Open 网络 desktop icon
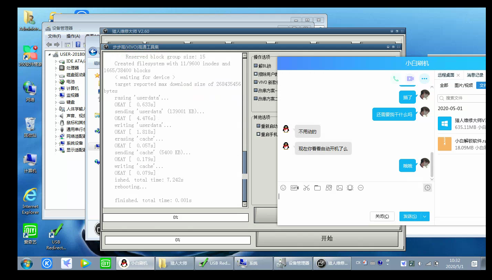 (x=30, y=92)
